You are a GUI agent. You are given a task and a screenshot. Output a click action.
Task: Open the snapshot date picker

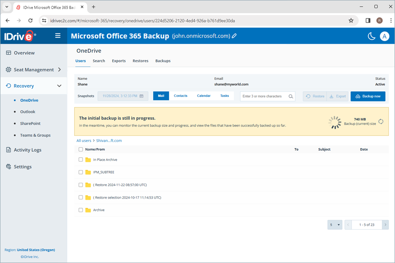coord(140,96)
